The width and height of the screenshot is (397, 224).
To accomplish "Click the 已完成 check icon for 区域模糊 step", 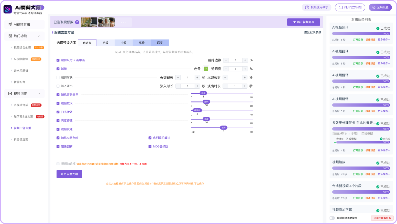I will click(x=381, y=139).
